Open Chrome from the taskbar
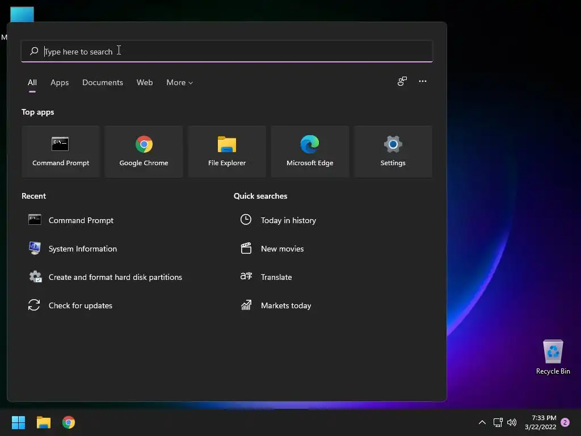 pyautogui.click(x=69, y=422)
